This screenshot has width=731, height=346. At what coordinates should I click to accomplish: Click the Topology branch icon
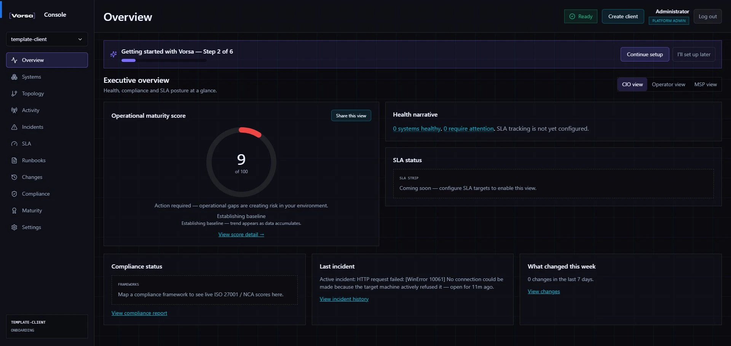click(x=14, y=93)
